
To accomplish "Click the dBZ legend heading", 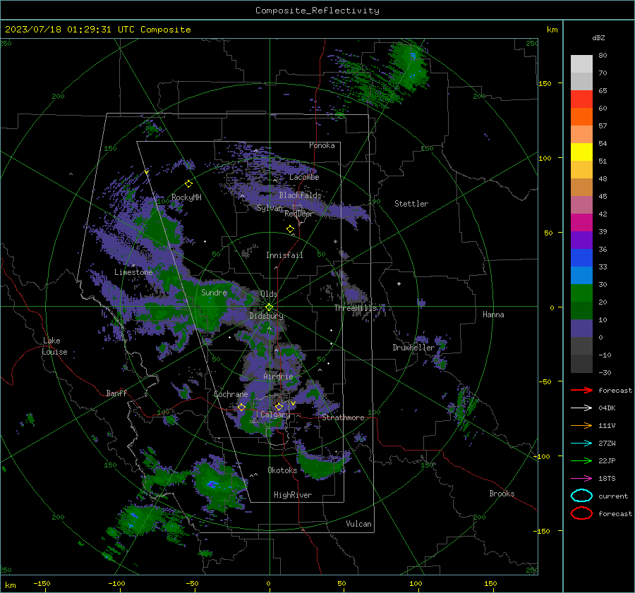I will (598, 37).
